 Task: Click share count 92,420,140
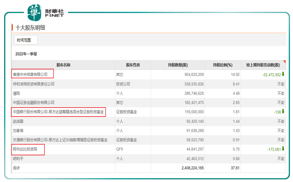point(195,122)
